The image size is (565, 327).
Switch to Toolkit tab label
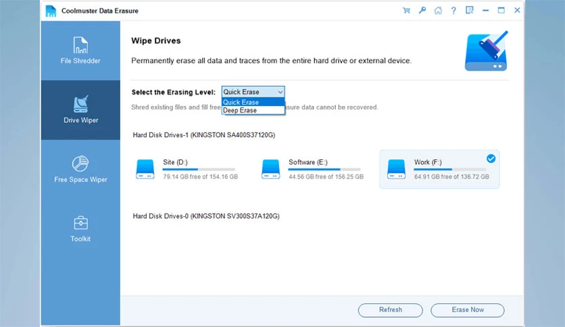(x=80, y=238)
